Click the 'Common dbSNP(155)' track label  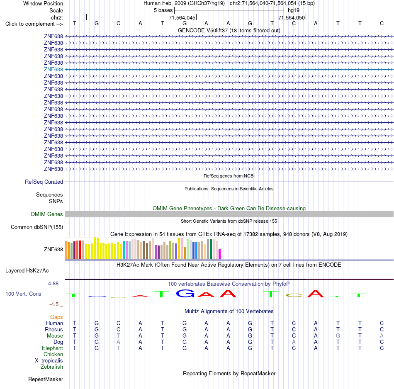click(36, 227)
